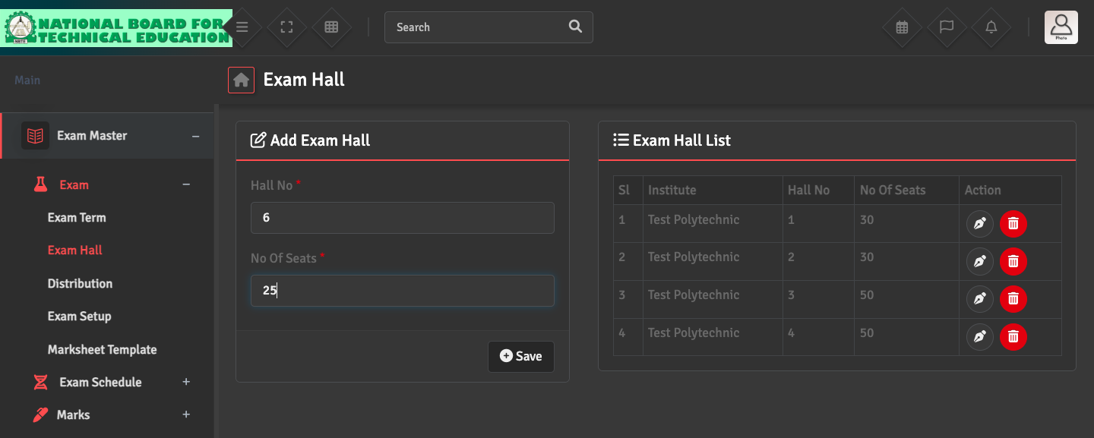
Task: Open the grid table icon in header
Action: [331, 27]
